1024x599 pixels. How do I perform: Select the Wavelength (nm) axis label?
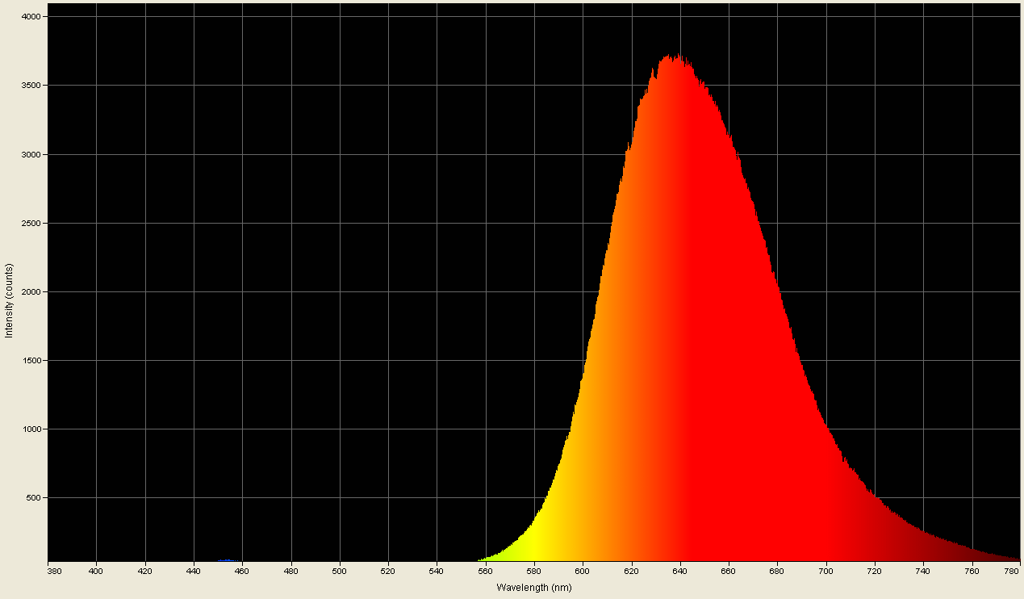pos(532,589)
